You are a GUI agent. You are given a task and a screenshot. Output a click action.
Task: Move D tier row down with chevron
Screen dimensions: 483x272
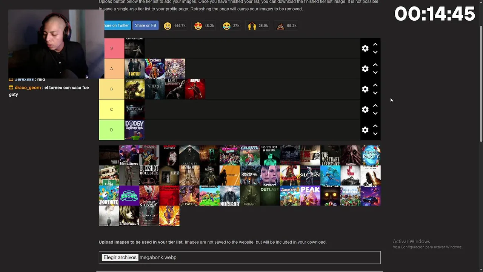(375, 134)
